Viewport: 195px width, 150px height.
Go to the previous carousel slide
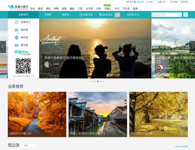[x=3, y=47]
